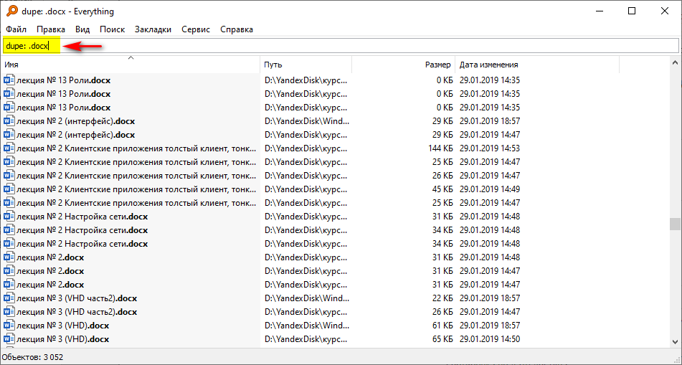Click Word icon of first лекция № 2 (интерфейс).docx
This screenshot has height=365, width=682.
click(9, 121)
